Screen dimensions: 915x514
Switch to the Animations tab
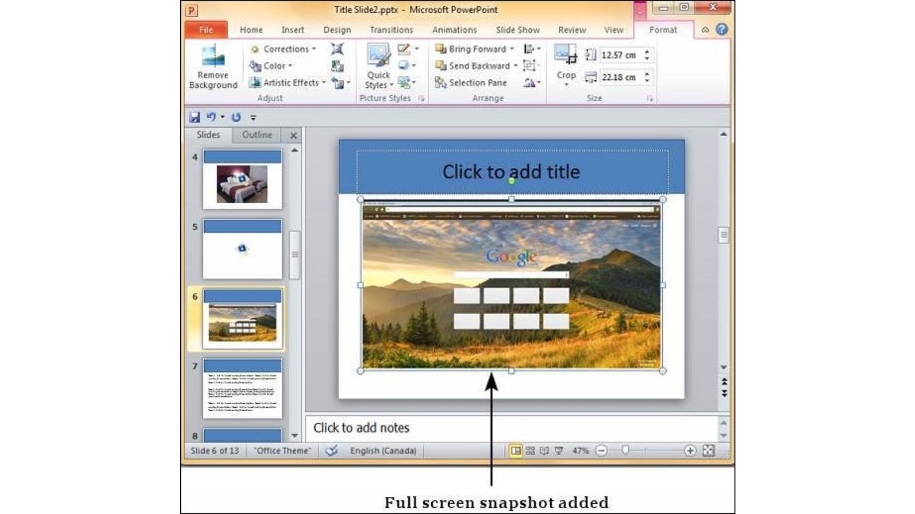click(x=454, y=30)
